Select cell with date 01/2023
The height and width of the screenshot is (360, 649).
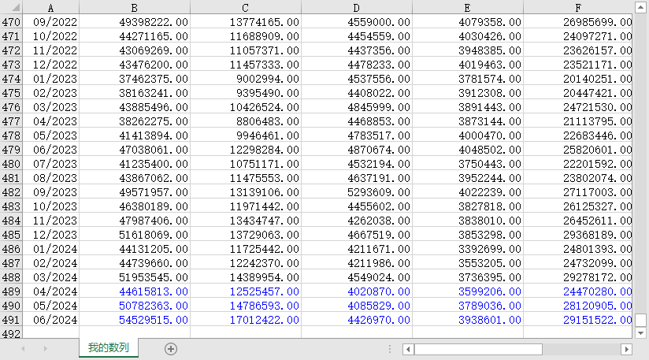50,79
